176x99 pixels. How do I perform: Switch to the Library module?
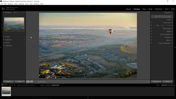click(128, 9)
